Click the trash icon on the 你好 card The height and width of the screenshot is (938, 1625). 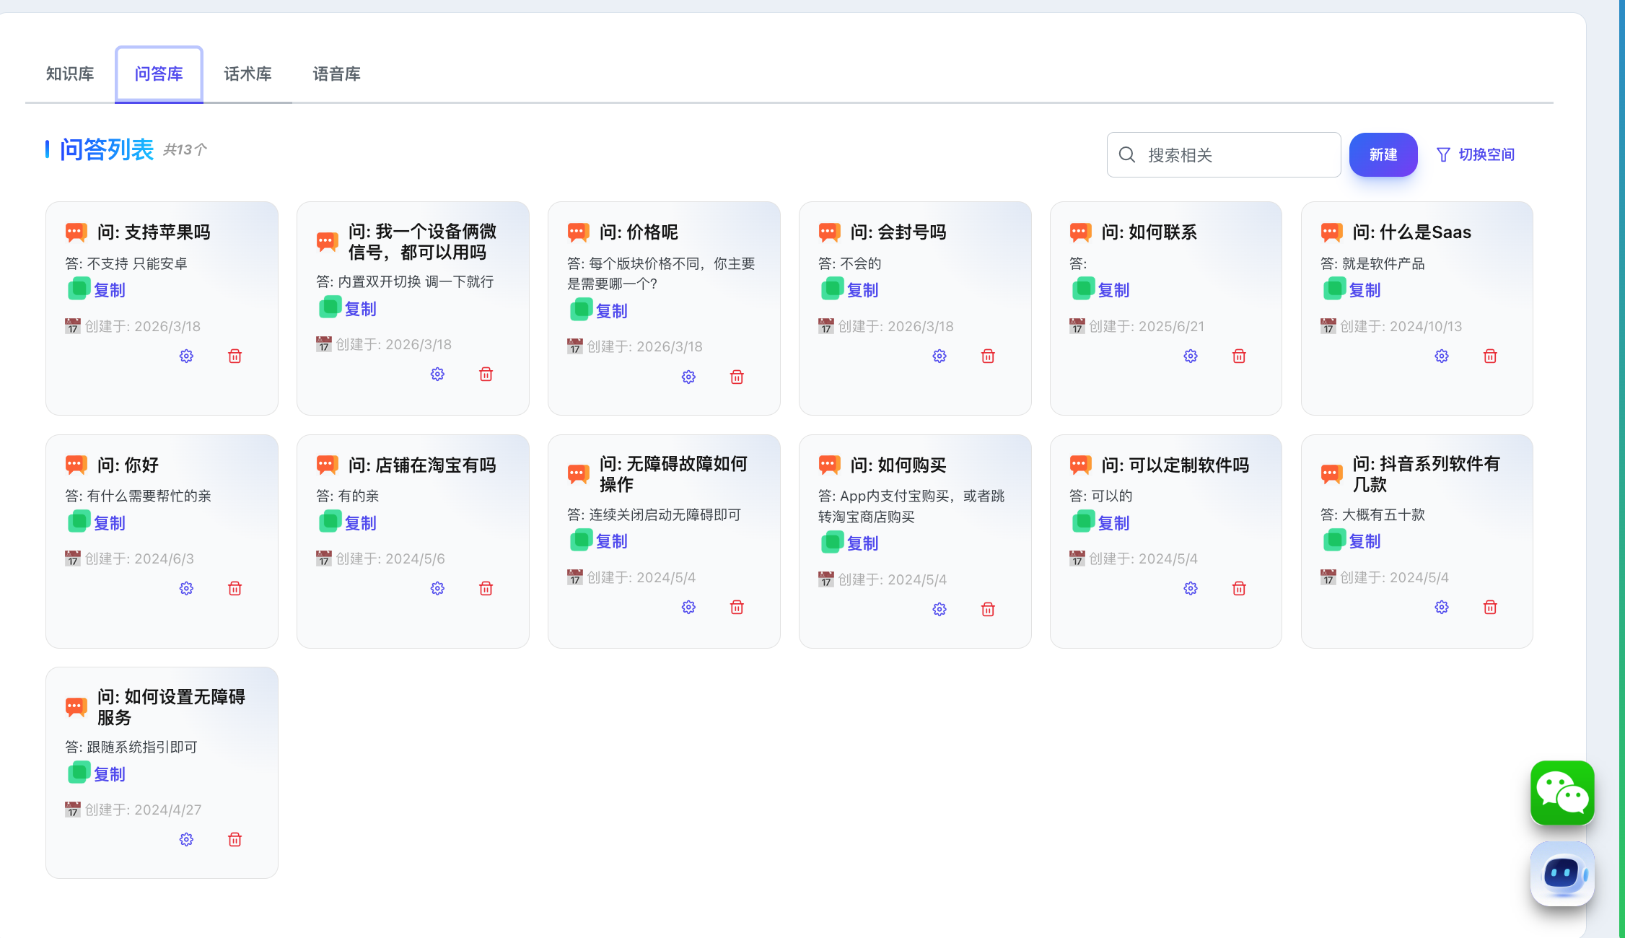[x=235, y=589]
